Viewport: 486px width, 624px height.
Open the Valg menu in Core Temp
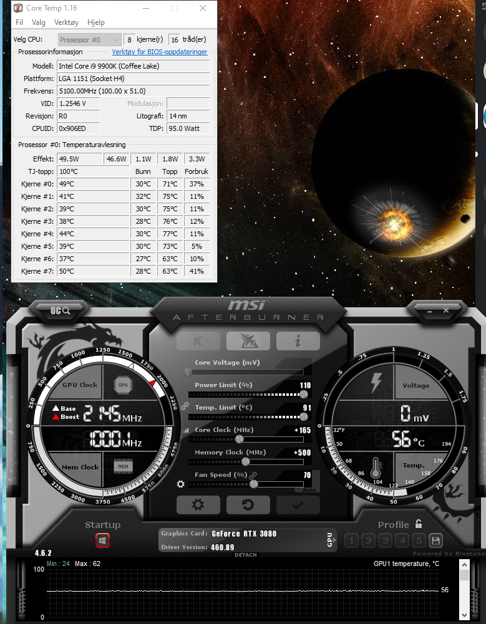[x=39, y=22]
